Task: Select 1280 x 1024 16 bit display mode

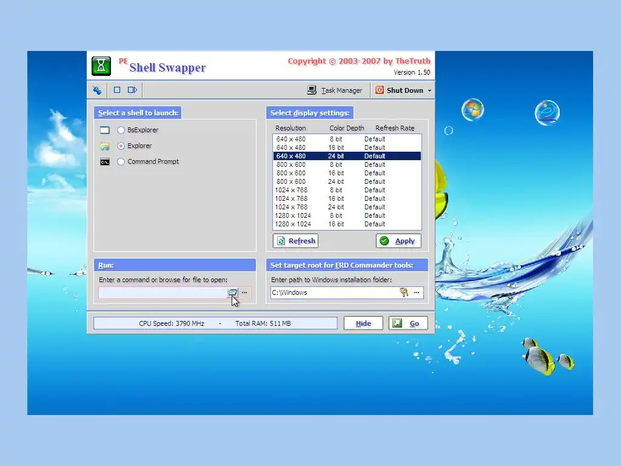Action: tap(347, 225)
